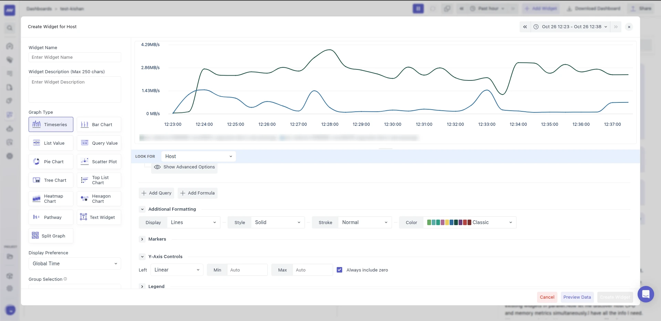This screenshot has width=661, height=321.
Task: Pick the List Value graph type
Action: 51,143
